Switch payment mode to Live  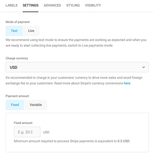[x=31, y=31]
